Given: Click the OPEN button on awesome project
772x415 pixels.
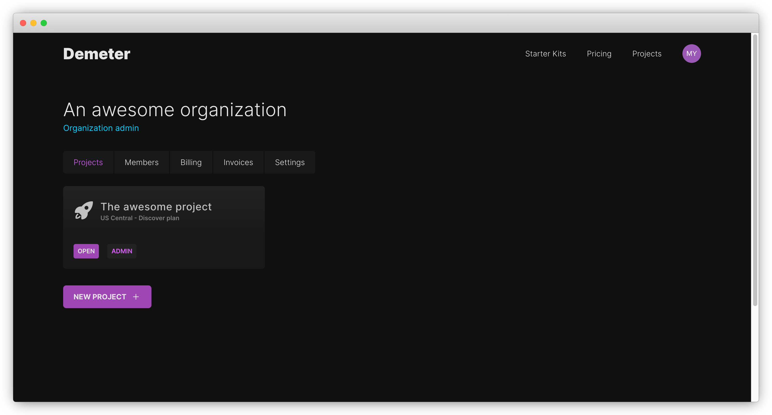Looking at the screenshot, I should (x=86, y=251).
